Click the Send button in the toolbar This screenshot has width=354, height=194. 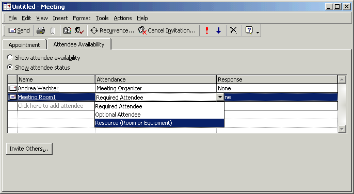tap(19, 30)
